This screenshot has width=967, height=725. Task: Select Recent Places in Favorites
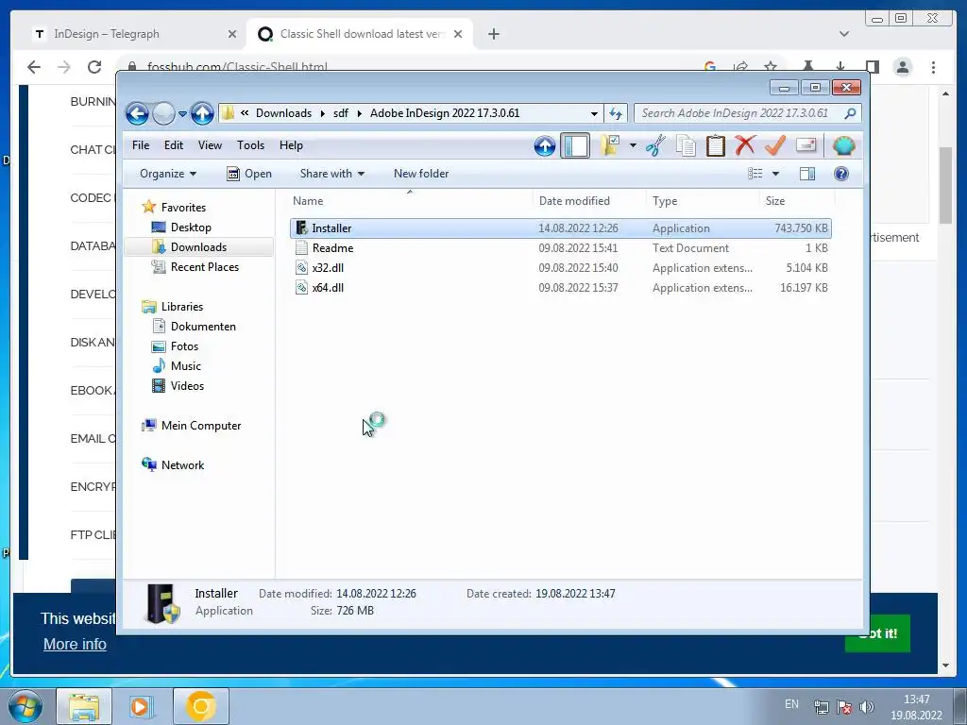[x=204, y=267]
